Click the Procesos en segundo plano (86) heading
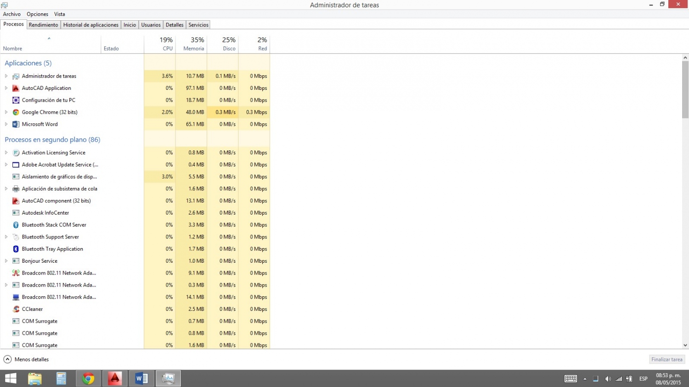The image size is (689, 387). [52, 139]
